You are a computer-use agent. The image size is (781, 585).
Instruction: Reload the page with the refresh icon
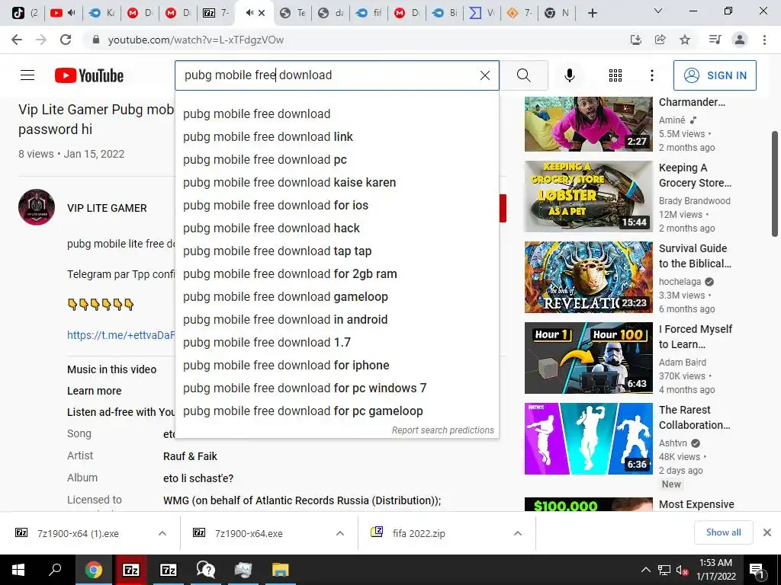[66, 40]
